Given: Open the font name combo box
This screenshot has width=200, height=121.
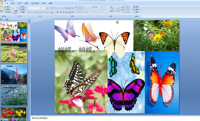Looking at the screenshot, I should (34, 8).
